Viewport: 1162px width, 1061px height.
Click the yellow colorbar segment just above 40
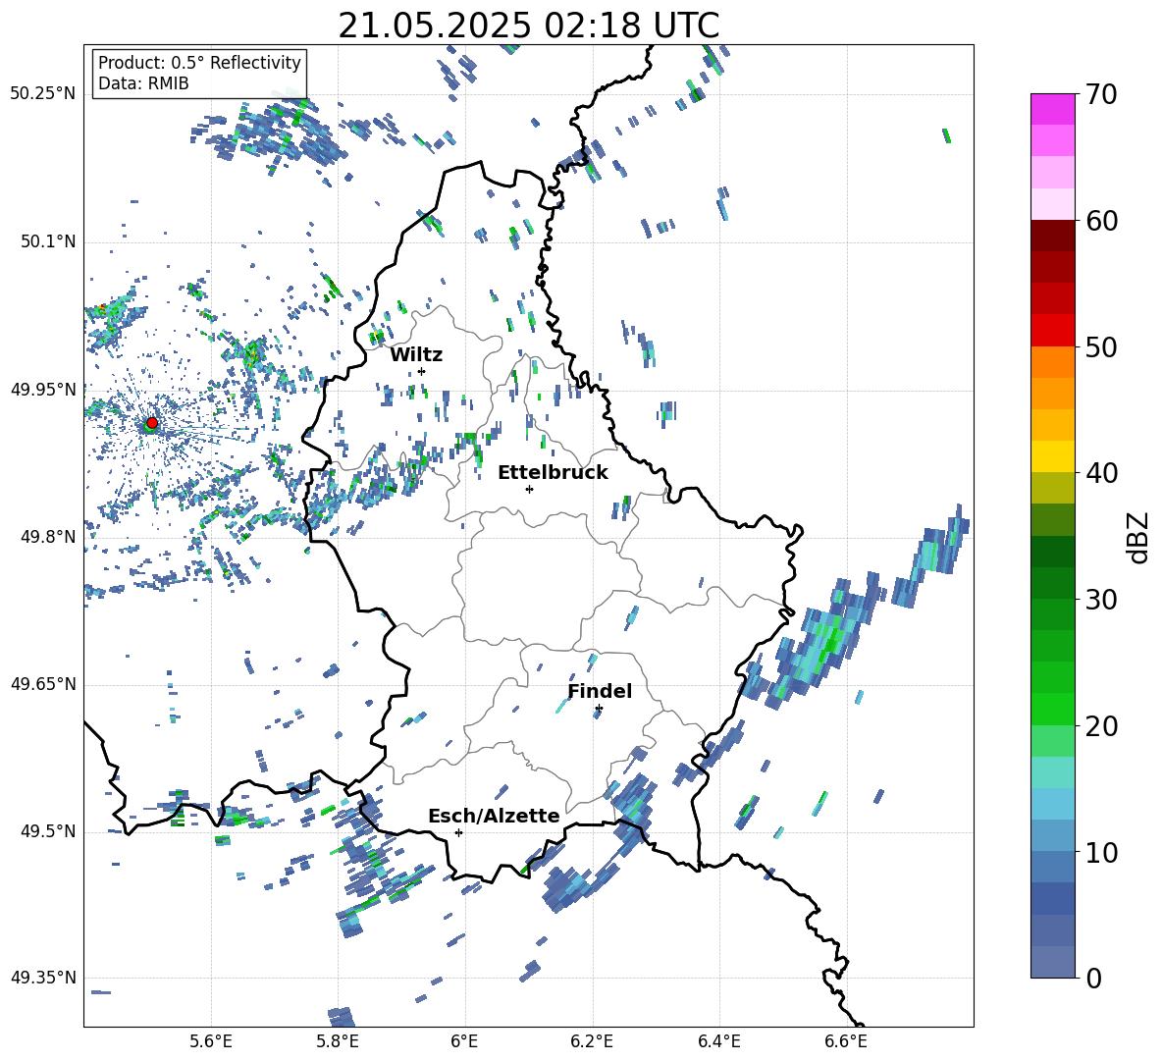click(1052, 456)
